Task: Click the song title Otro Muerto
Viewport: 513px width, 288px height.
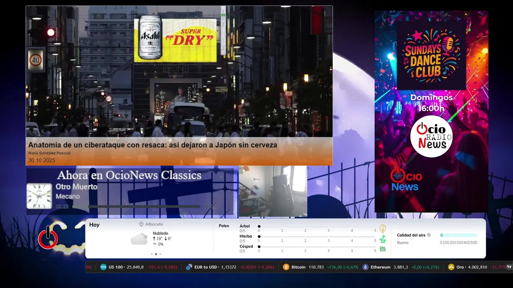Action: click(x=76, y=187)
